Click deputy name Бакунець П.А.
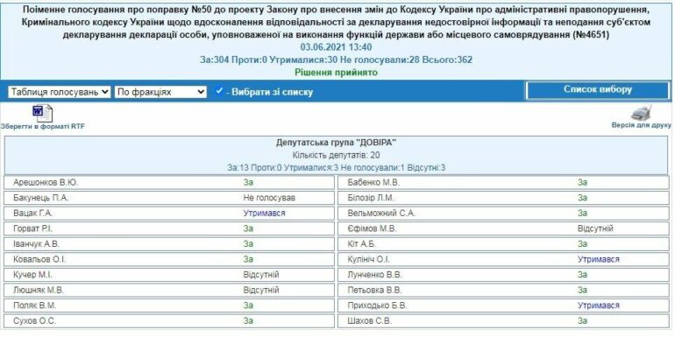This screenshot has height=337, width=675. click(41, 198)
